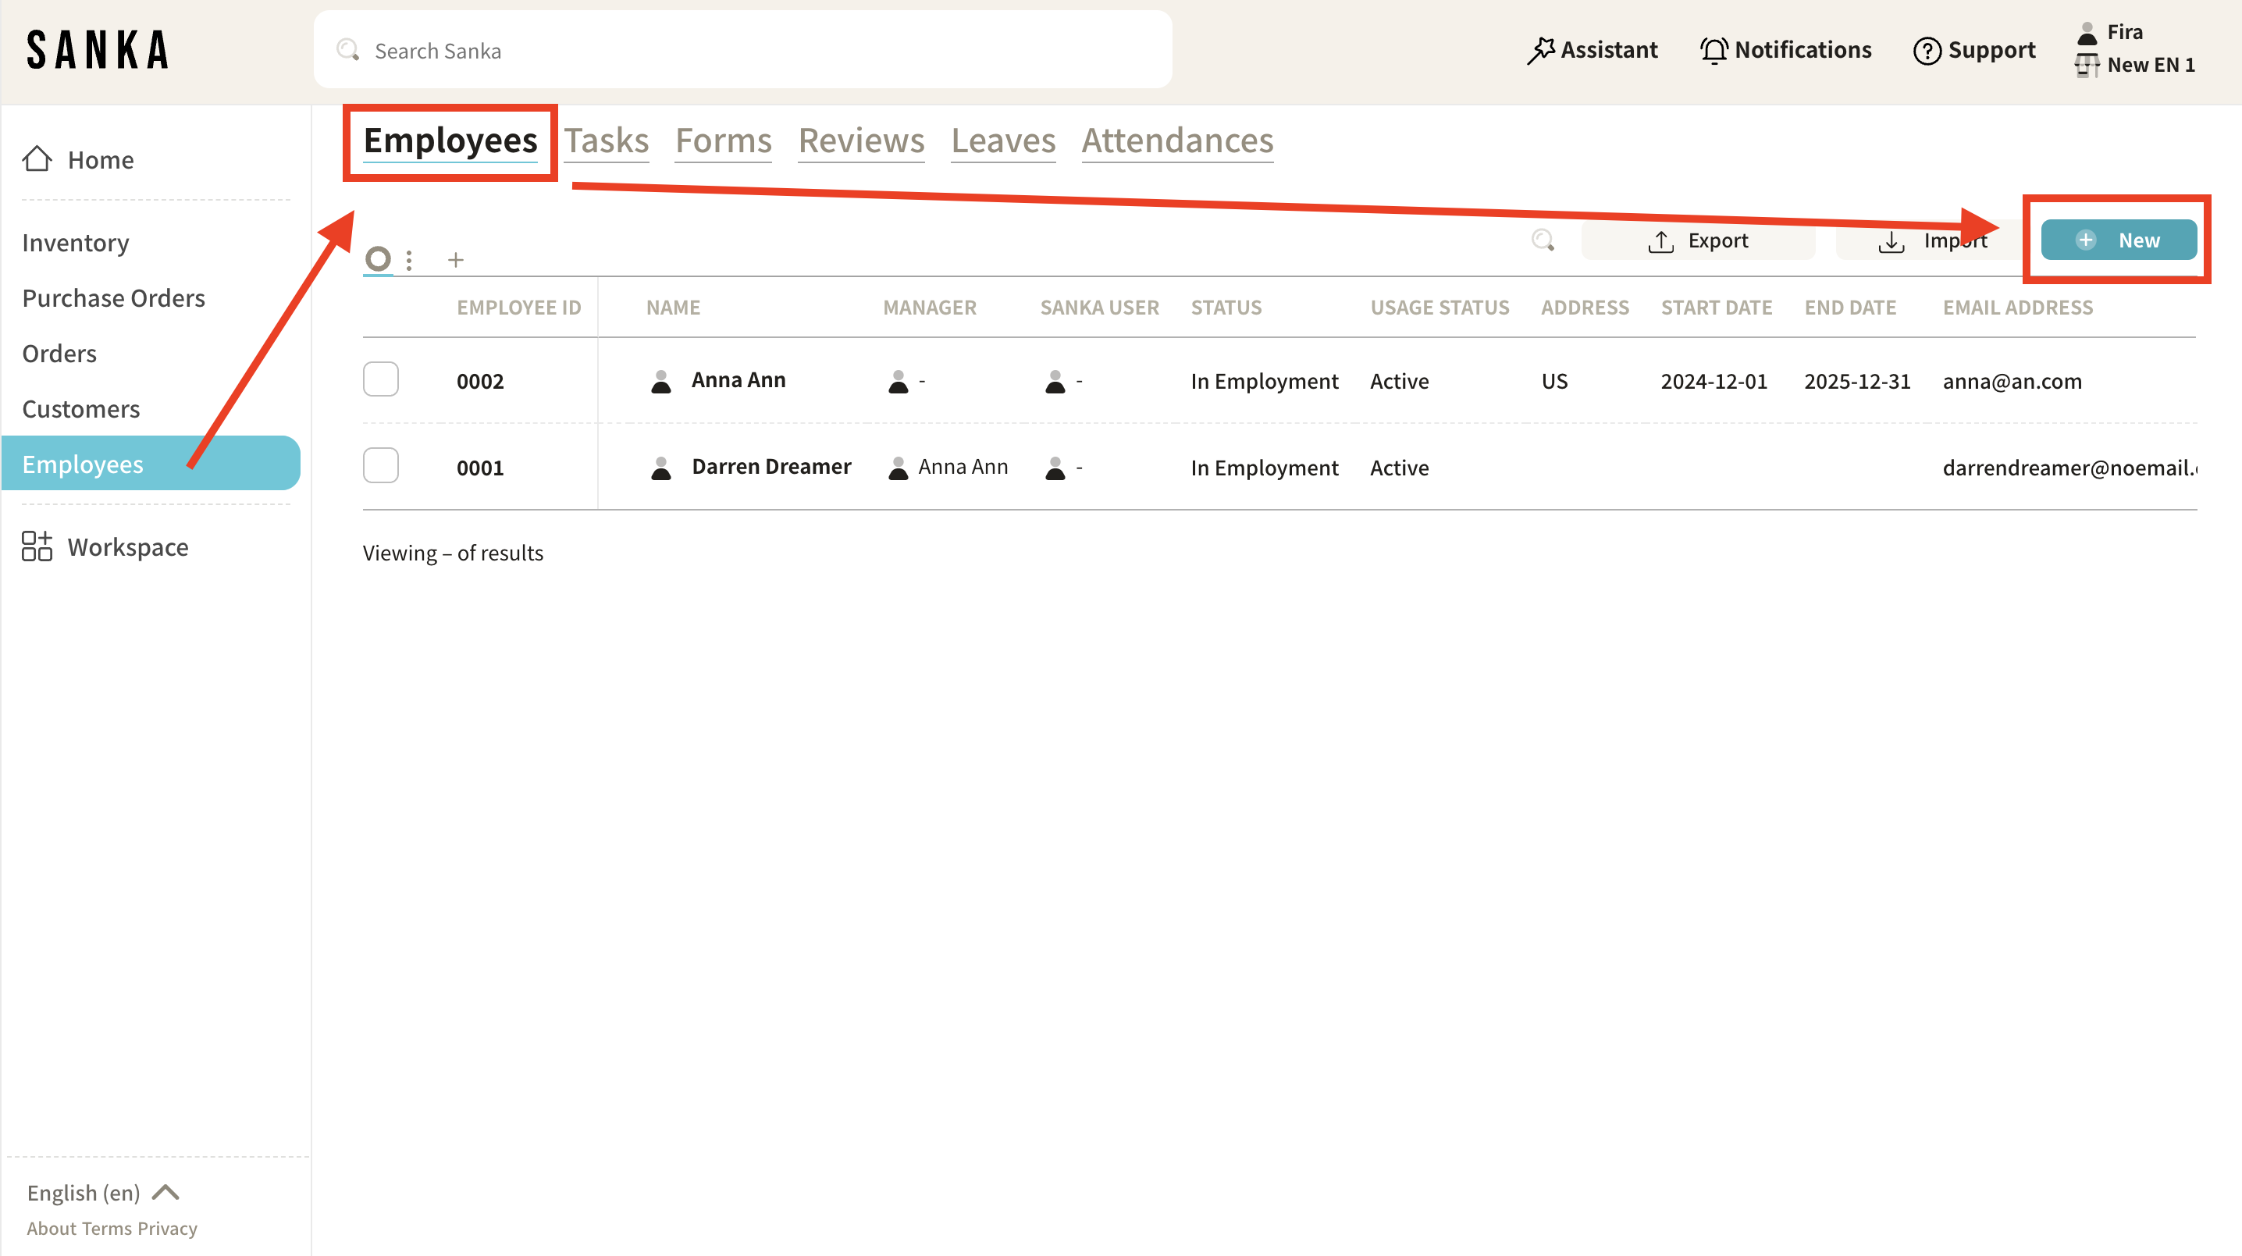Open the Notifications bell icon
Image resolution: width=2242 pixels, height=1256 pixels.
coord(1714,51)
